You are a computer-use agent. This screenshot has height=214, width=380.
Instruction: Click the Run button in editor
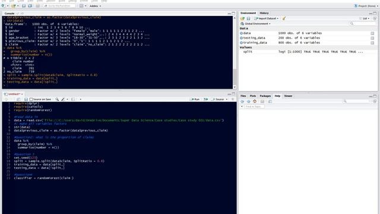coord(195,99)
